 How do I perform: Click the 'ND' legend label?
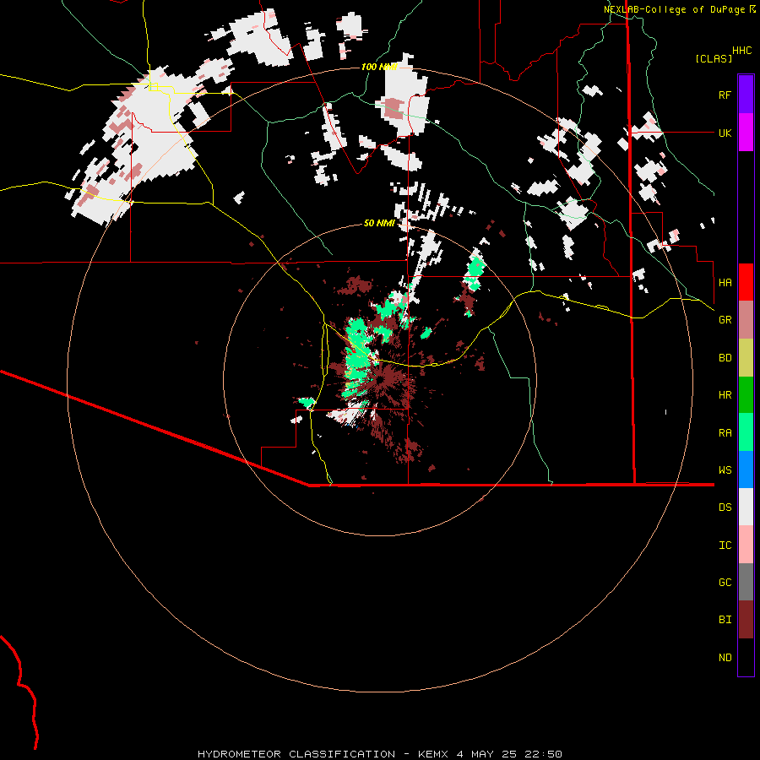725,658
